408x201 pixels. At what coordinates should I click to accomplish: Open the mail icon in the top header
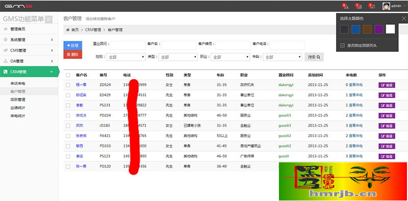coord(359,6)
